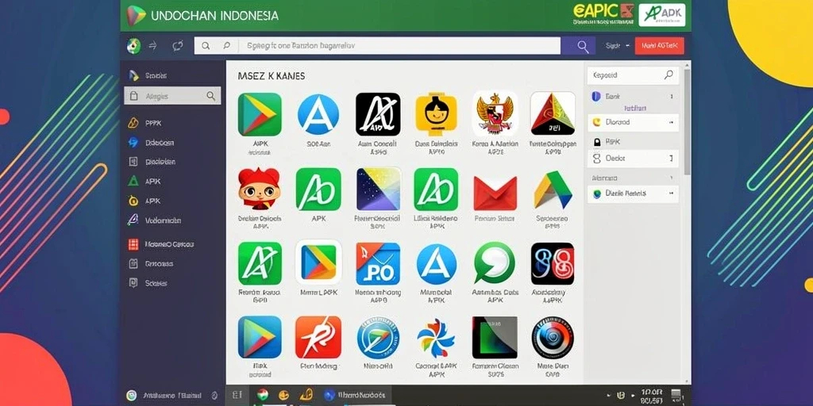The image size is (813, 406).
Task: Click the magnifier in the right panel search box
Action: (669, 75)
